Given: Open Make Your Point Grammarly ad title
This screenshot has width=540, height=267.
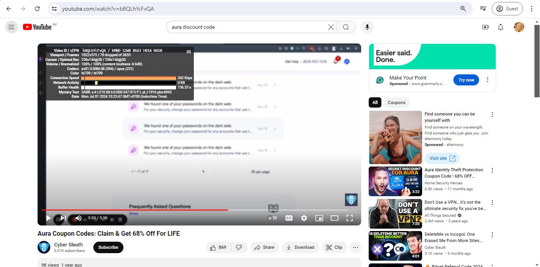Looking at the screenshot, I should coord(408,78).
